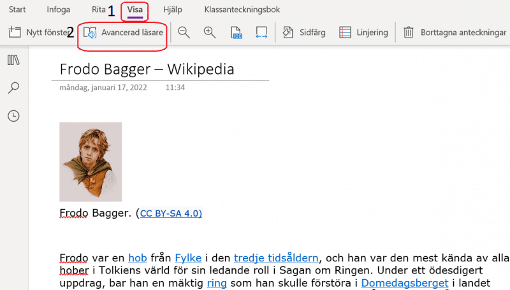Launch Avancerad läsare

tap(123, 33)
